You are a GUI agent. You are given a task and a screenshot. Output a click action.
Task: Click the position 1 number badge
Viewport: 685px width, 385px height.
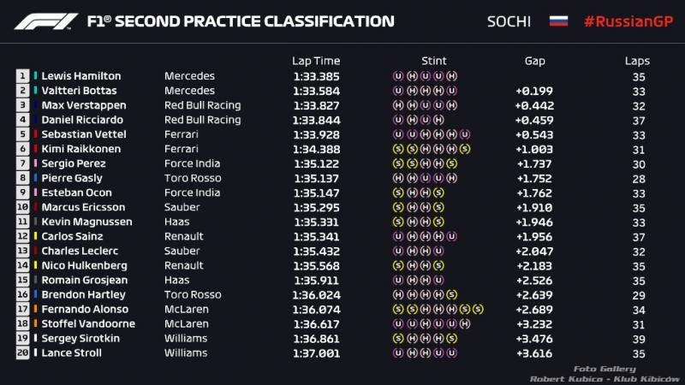[23, 76]
